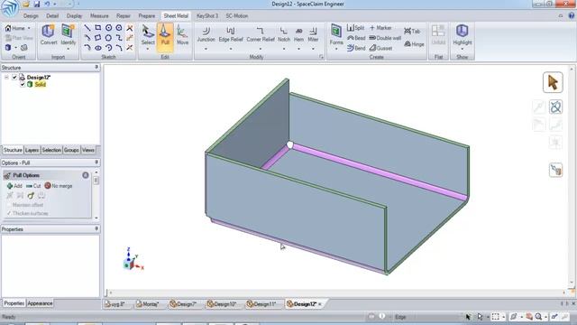577x325 pixels.
Task: Pin the Structure panel
Action: click(x=96, y=67)
